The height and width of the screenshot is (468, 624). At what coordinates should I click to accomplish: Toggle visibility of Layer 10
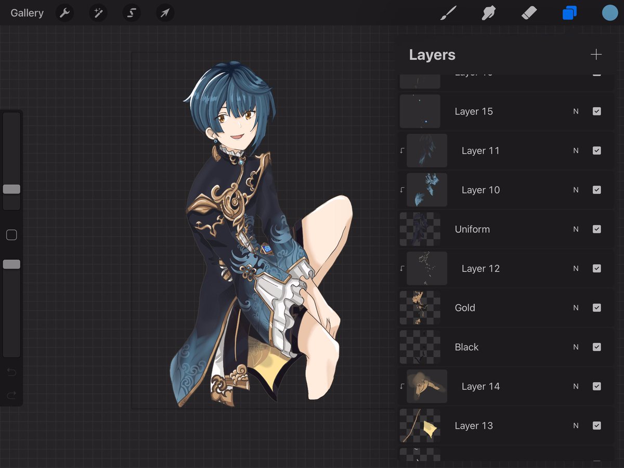[x=597, y=190]
